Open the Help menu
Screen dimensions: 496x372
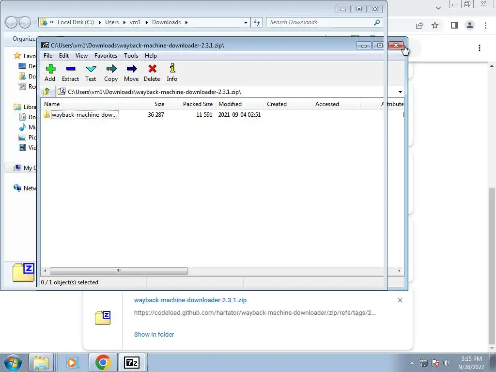point(151,56)
